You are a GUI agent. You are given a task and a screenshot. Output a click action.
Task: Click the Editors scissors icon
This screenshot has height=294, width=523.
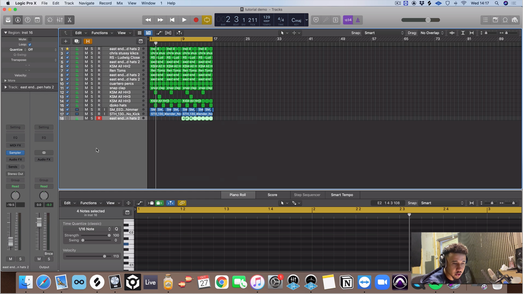point(70,20)
